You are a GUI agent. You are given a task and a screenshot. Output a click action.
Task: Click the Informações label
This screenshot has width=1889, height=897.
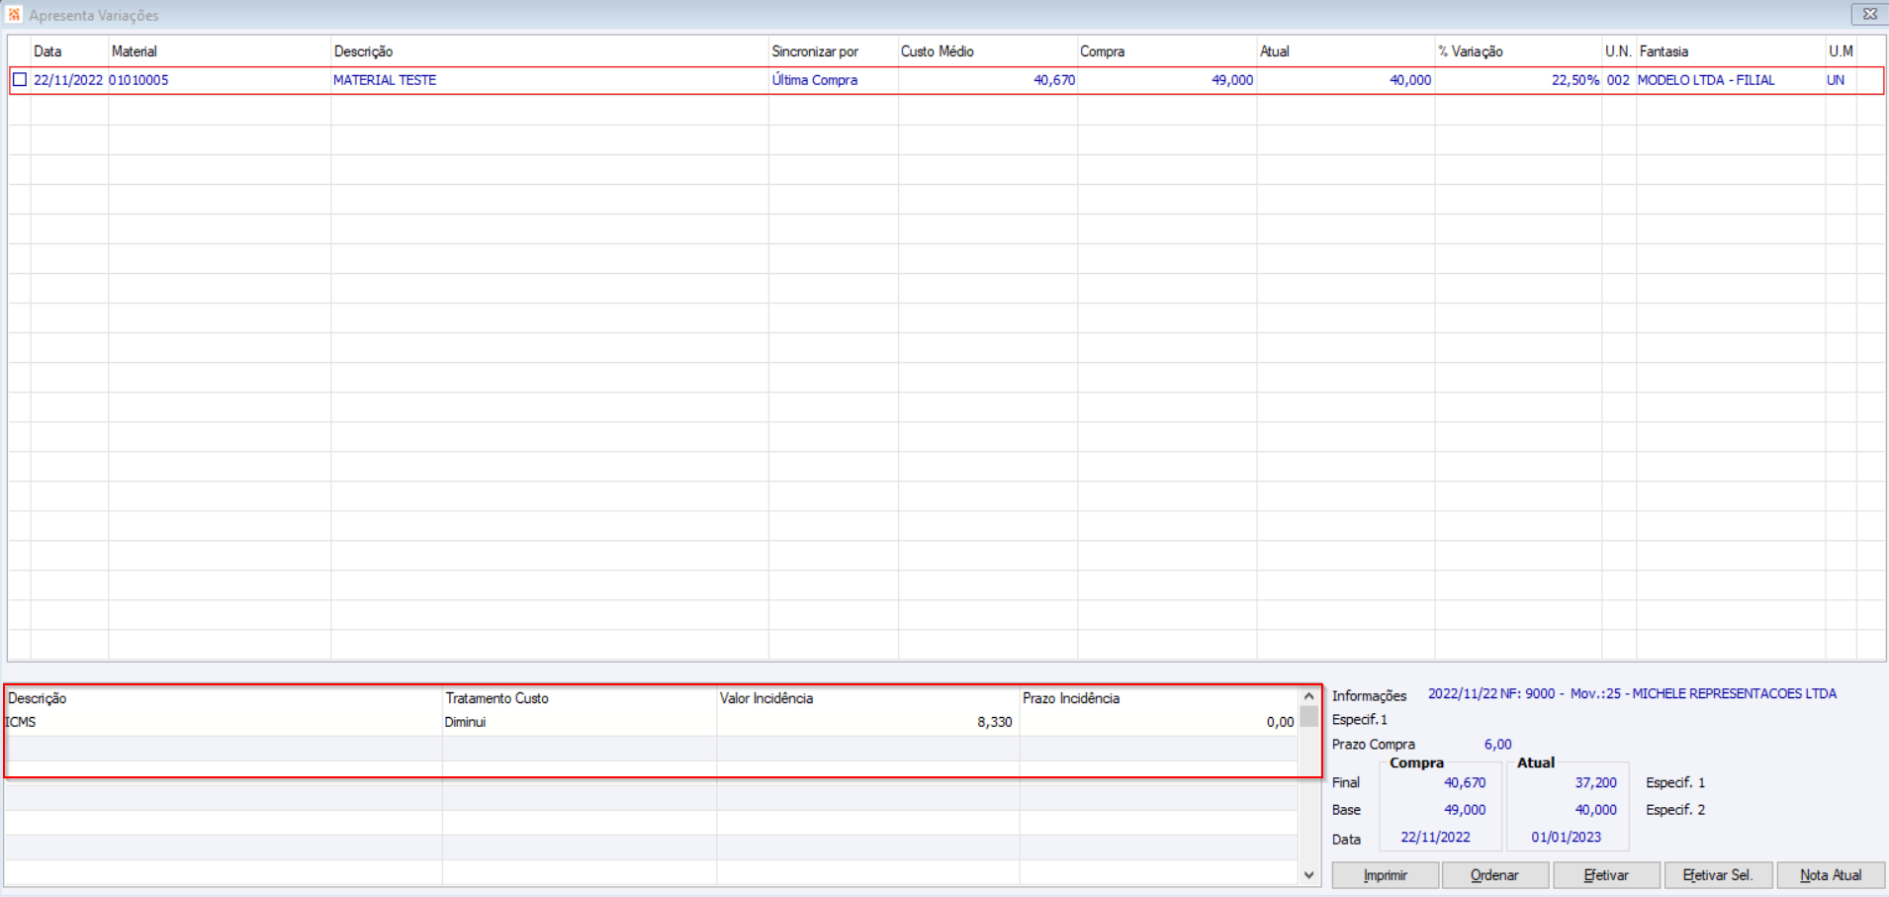[1369, 696]
